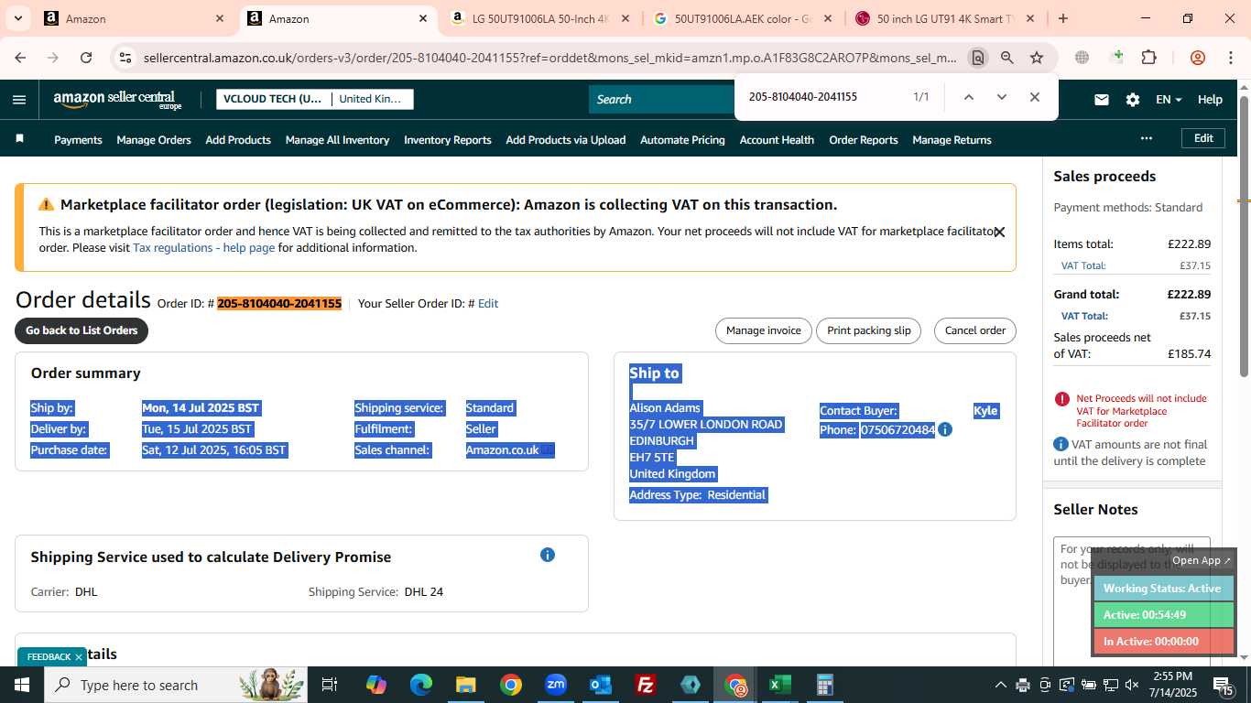1251x703 pixels.
Task: Open File Explorer from the taskbar
Action: click(x=466, y=685)
